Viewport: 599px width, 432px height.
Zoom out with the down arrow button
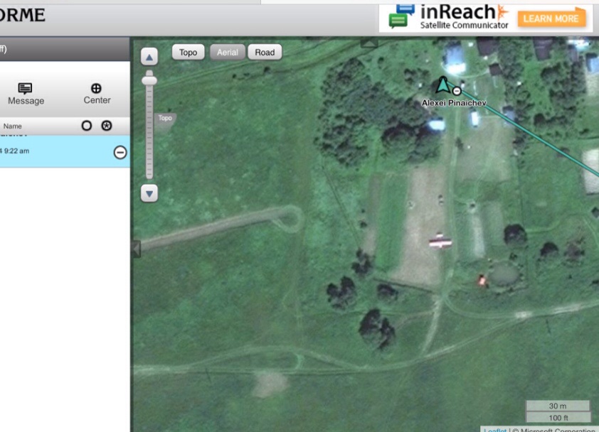(149, 193)
